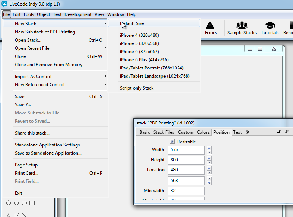Image resolution: width=293 pixels, height=217 pixels.
Task: Switch to the Custom inspector tab
Action: pyautogui.click(x=185, y=132)
